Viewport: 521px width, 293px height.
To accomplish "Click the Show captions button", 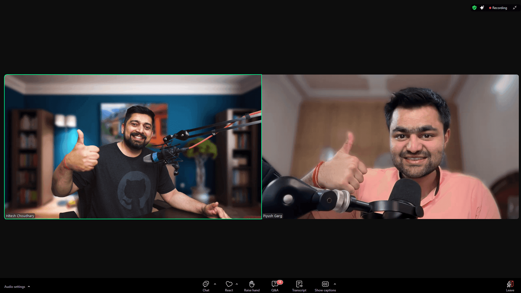I will coord(325,286).
